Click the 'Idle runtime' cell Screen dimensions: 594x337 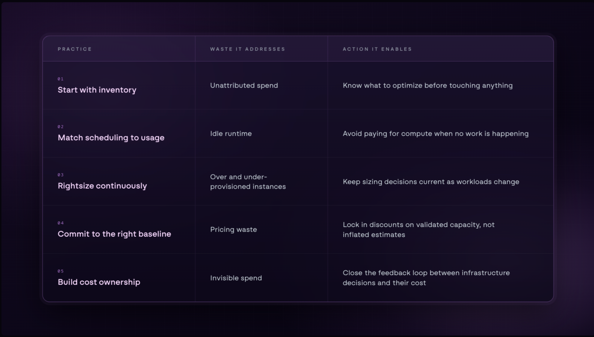(x=231, y=134)
